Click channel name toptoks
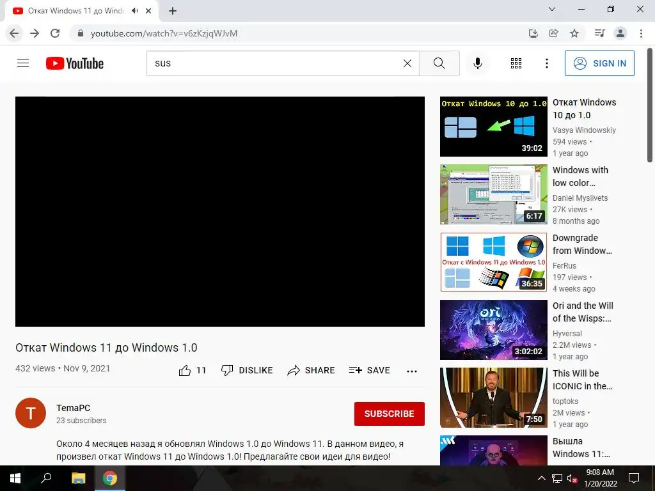The image size is (655, 491). pos(565,401)
